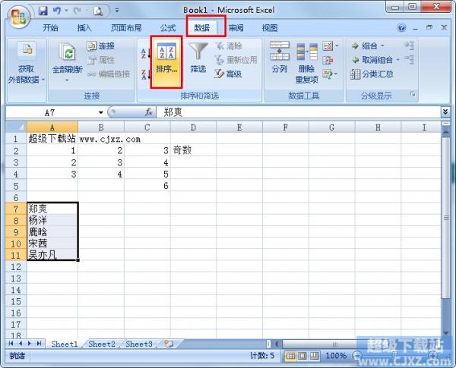Customize the quick access toolbar dropdown
Screen dimensions: 456x368
click(117, 11)
